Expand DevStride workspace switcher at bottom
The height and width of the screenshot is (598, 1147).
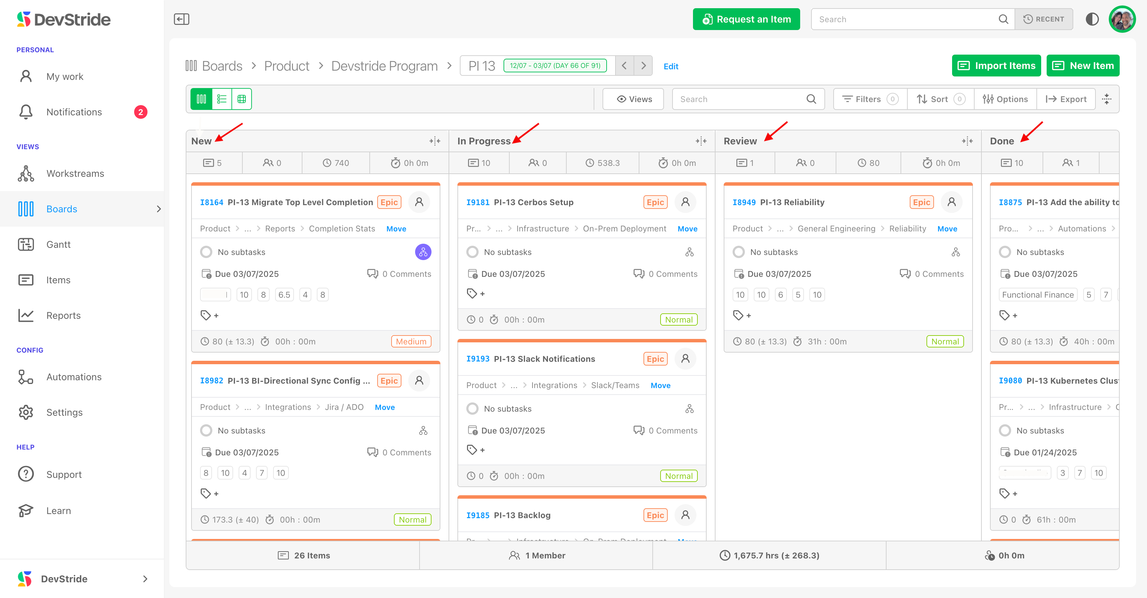(x=145, y=579)
